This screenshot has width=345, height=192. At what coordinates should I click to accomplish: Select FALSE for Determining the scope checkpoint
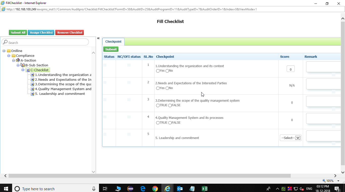170,105
